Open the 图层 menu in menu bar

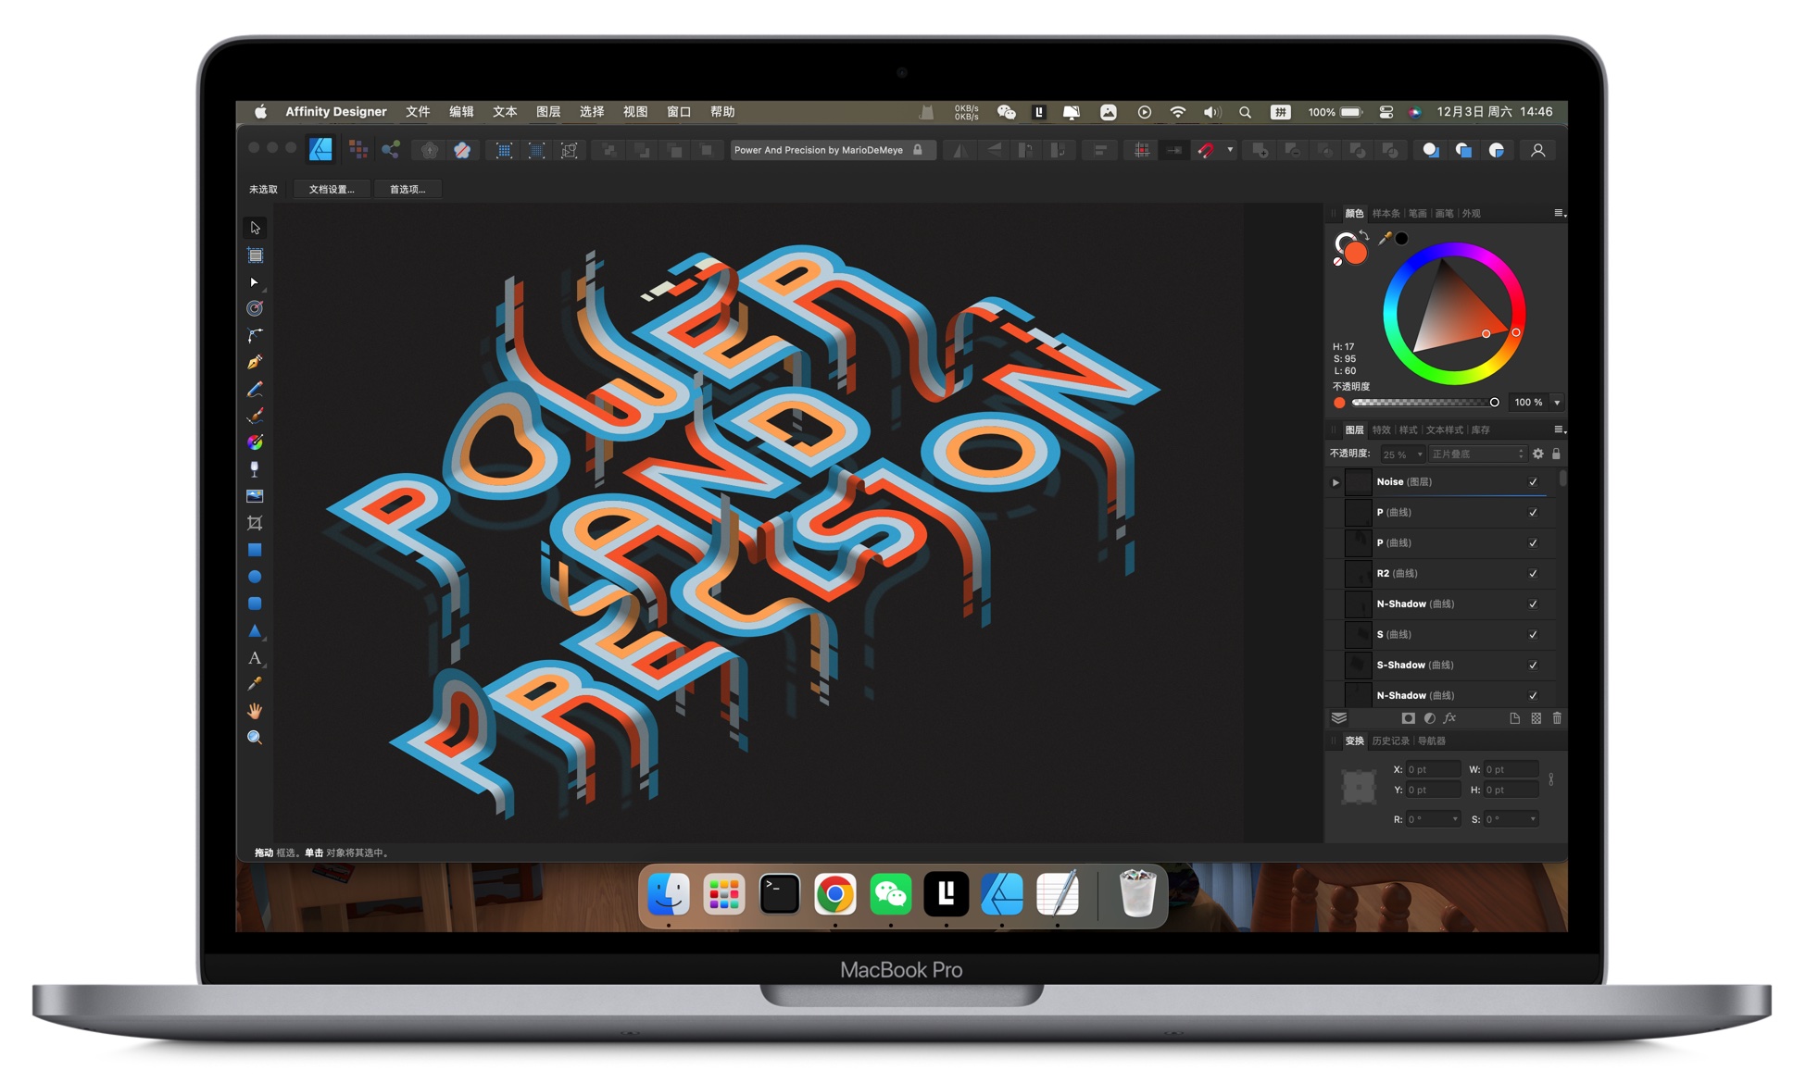[539, 115]
